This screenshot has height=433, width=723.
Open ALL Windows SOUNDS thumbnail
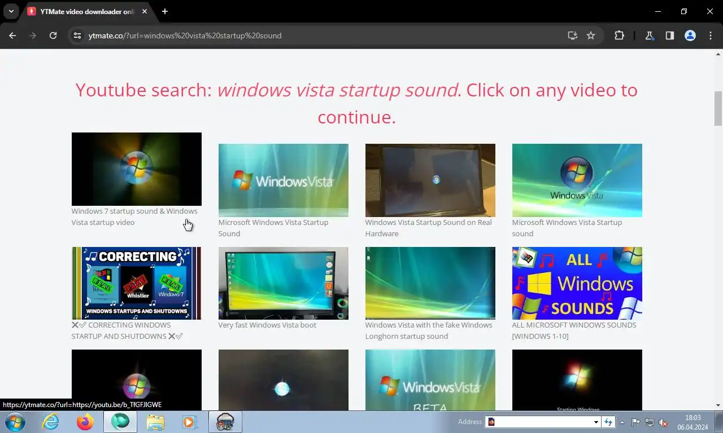pyautogui.click(x=577, y=283)
